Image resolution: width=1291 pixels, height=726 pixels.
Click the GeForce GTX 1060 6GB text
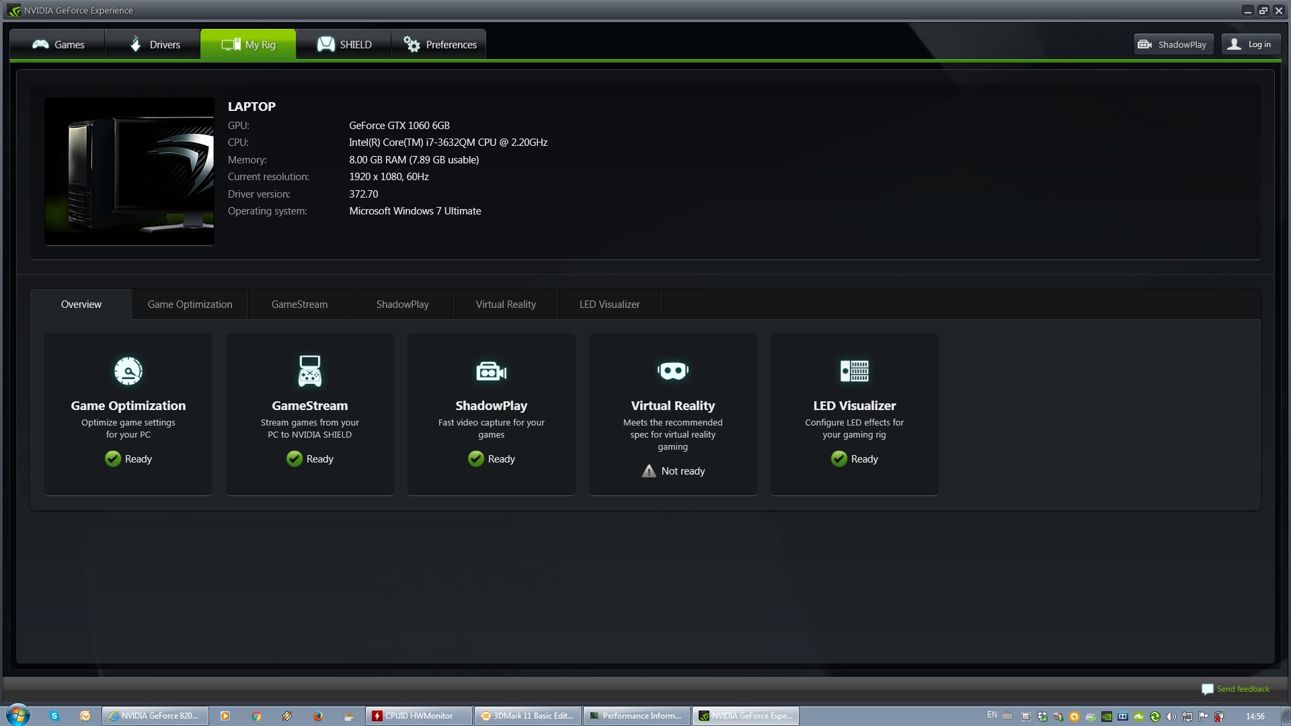[399, 126]
